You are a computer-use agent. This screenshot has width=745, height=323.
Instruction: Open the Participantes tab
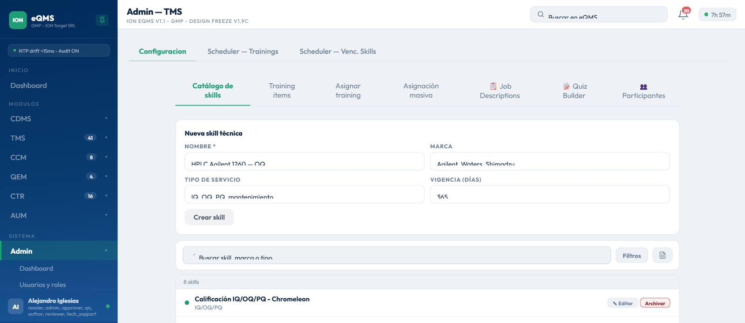643,91
